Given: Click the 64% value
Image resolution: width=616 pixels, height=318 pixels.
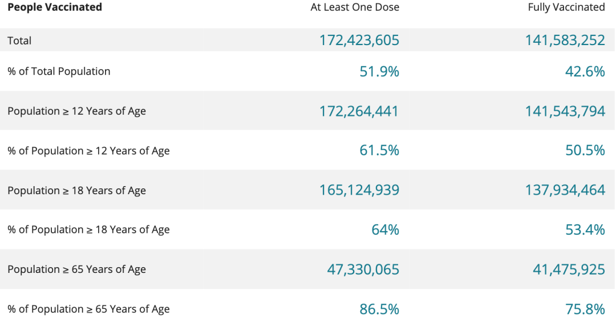Looking at the screenshot, I should coord(386,230).
